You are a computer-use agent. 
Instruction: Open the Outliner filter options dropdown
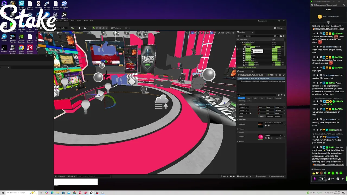tap(239, 36)
